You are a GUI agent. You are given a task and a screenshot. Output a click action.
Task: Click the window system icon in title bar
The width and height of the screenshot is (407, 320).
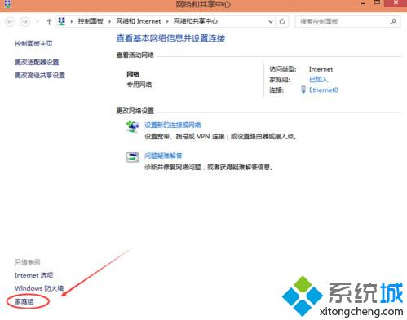[7, 4]
